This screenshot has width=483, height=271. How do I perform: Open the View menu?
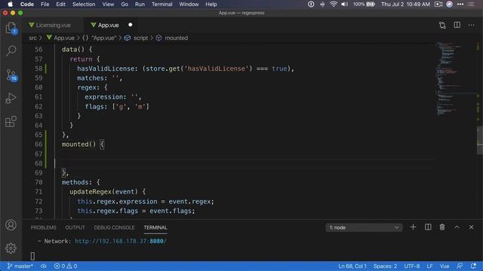pyautogui.click(x=108, y=5)
